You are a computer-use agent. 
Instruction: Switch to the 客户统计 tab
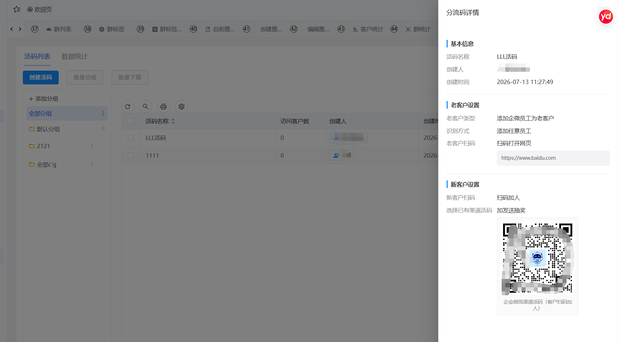point(368,29)
